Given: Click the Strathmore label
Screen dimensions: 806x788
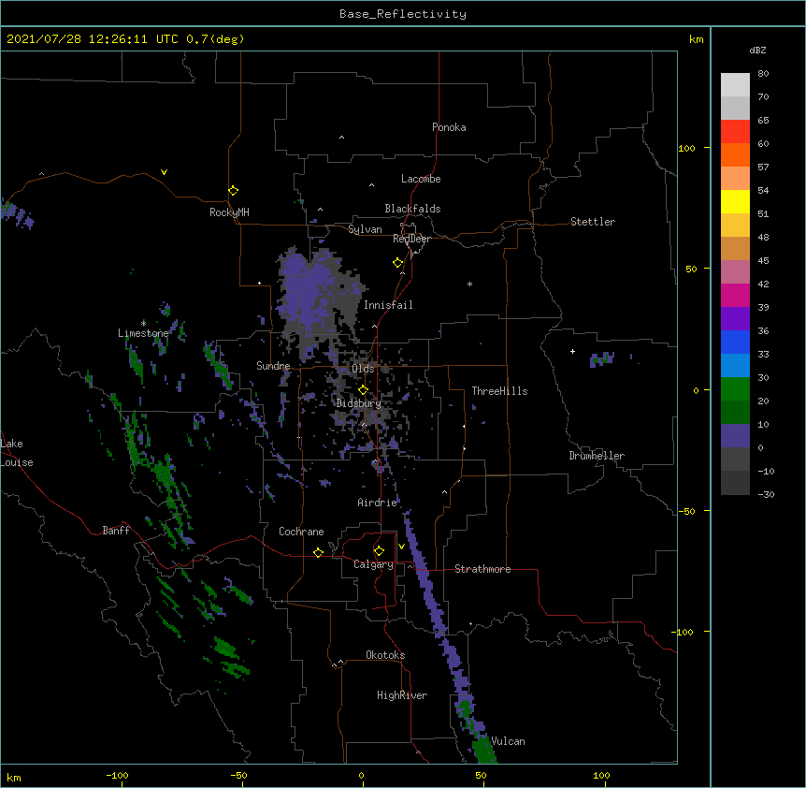Looking at the screenshot, I should (x=482, y=569).
